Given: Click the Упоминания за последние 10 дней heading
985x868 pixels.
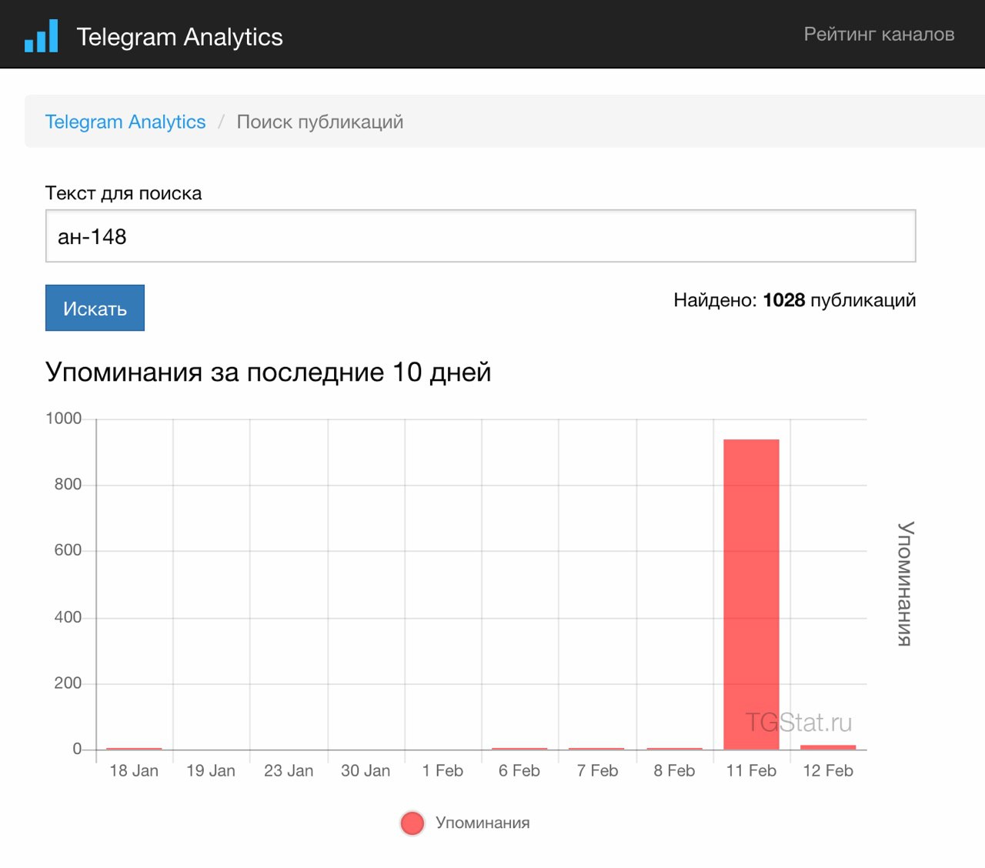Looking at the screenshot, I should 269,372.
